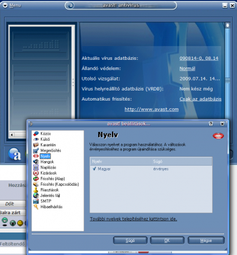Screen dimensions: 237x255
Task: Click the red lips Nyelv icon in list
Action: click(36, 156)
